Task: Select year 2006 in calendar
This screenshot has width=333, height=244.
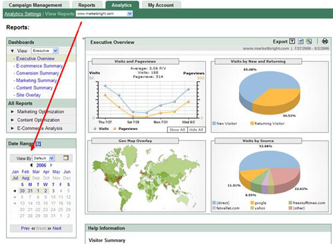Action: pos(41,165)
